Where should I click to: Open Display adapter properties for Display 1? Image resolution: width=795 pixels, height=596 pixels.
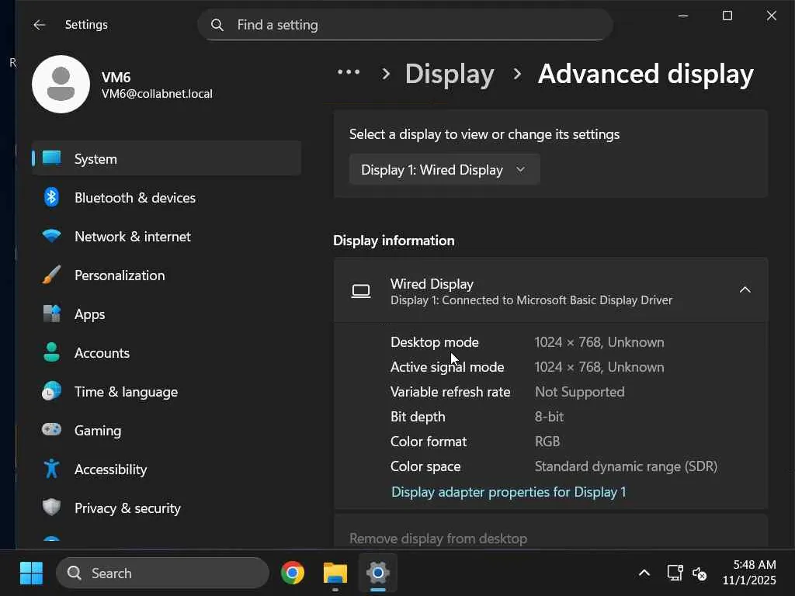click(x=509, y=492)
